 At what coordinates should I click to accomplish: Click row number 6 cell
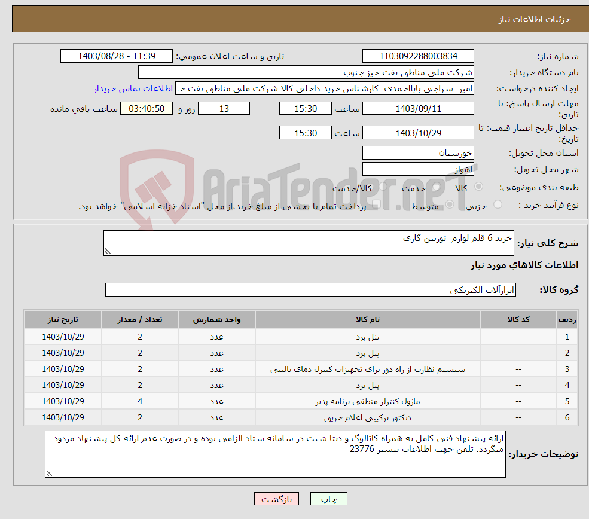click(567, 417)
